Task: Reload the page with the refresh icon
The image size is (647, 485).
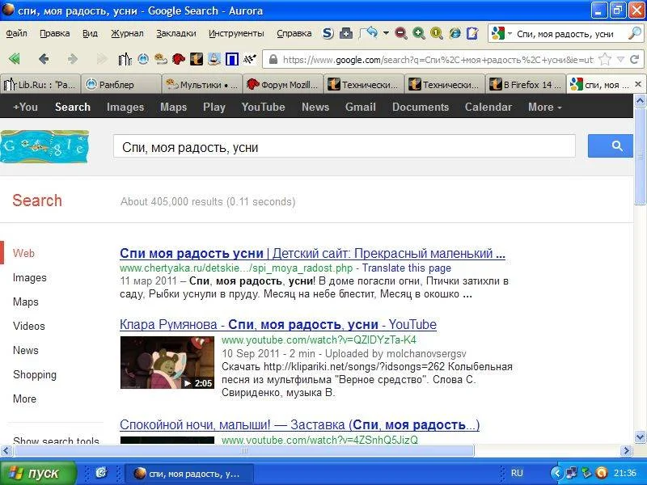Action: (x=635, y=60)
